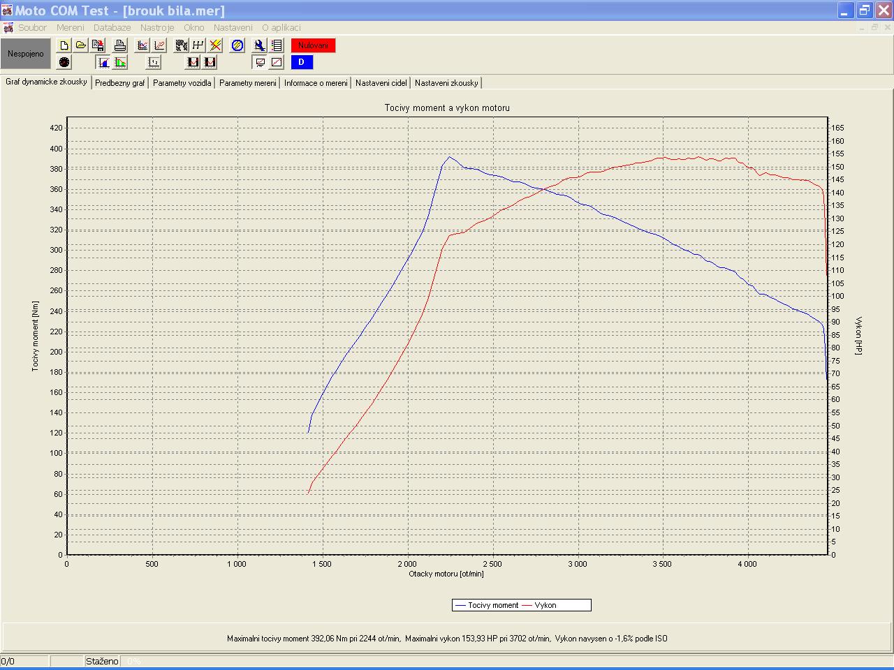Restore the inner document window
This screenshot has width=894, height=670.
pos(874,28)
